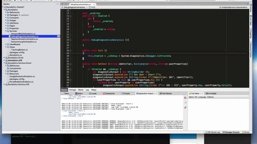
Task: Clear the Application Output console via red icon
Action: 185,98
